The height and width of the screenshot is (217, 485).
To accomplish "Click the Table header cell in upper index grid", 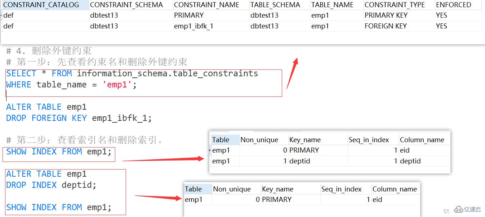I will tap(221, 140).
